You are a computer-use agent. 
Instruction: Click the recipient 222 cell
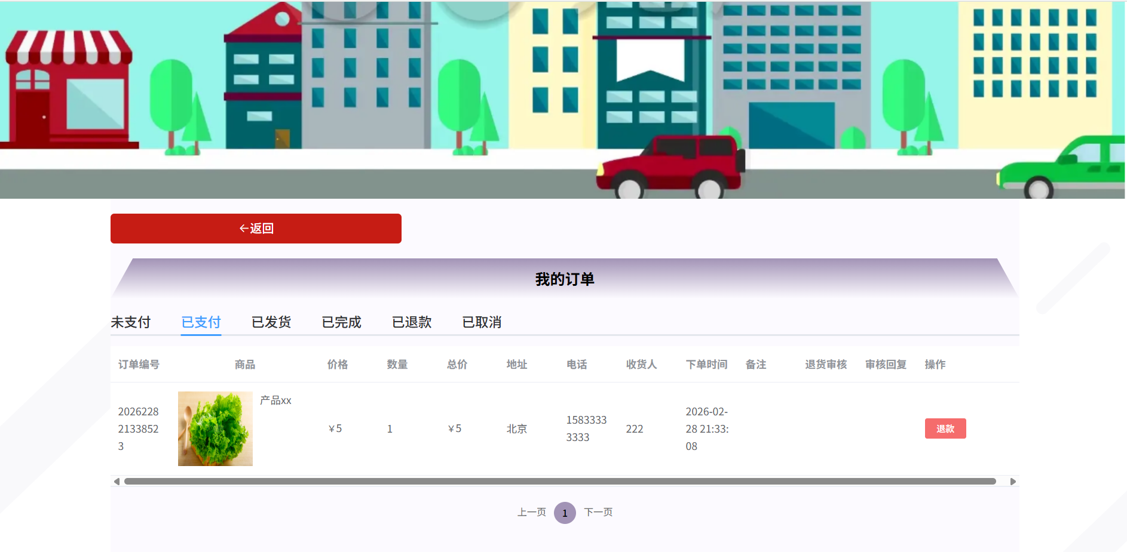tap(635, 429)
